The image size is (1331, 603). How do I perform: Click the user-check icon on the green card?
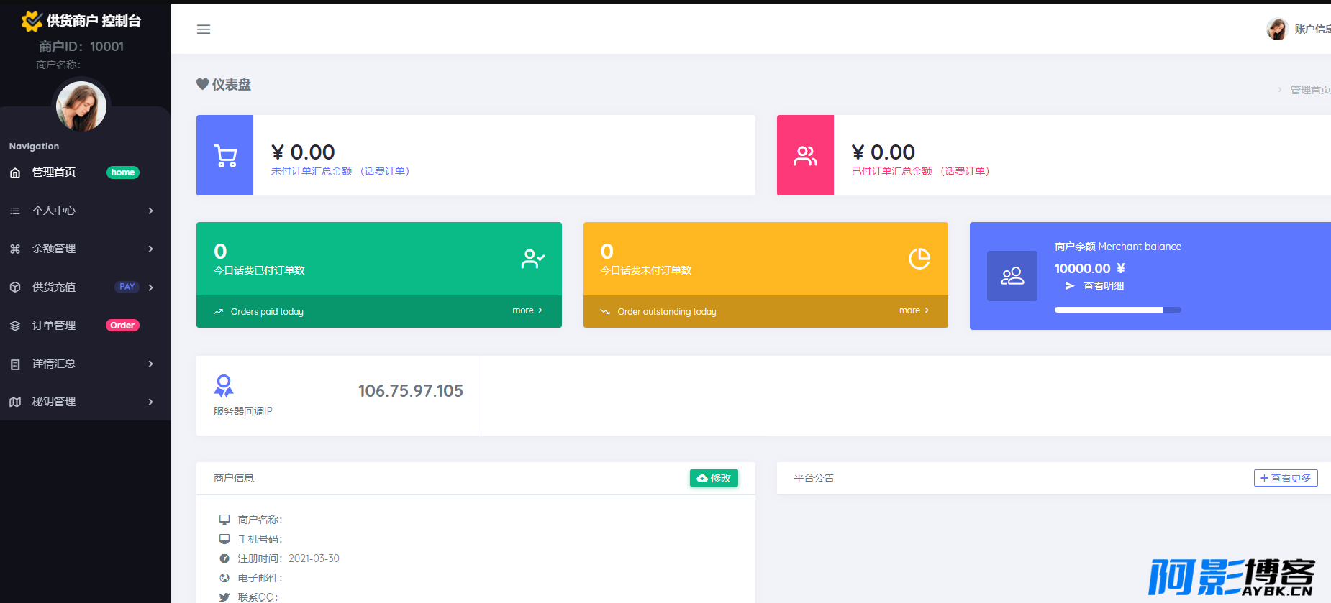pyautogui.click(x=532, y=259)
